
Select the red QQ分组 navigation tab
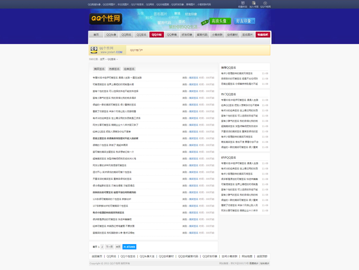point(157,35)
